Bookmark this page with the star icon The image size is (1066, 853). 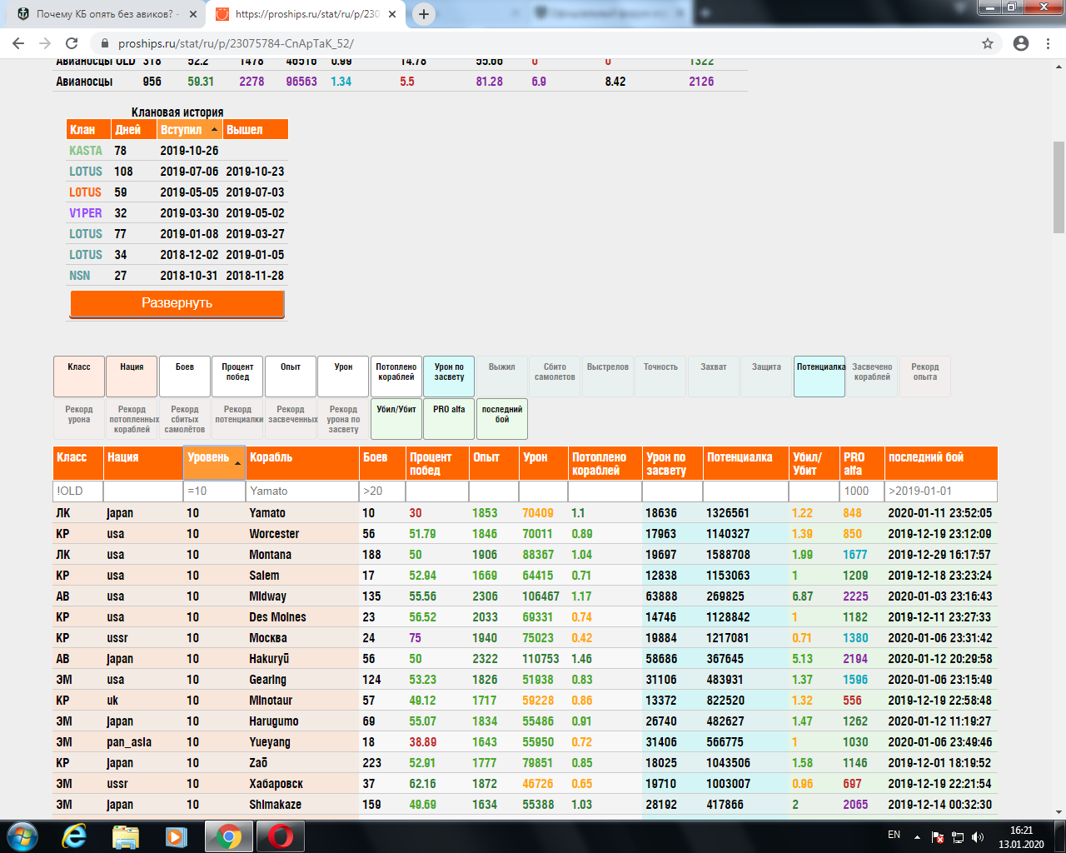coord(988,43)
